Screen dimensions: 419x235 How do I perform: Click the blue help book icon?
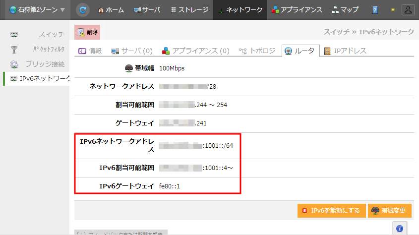[375, 10]
